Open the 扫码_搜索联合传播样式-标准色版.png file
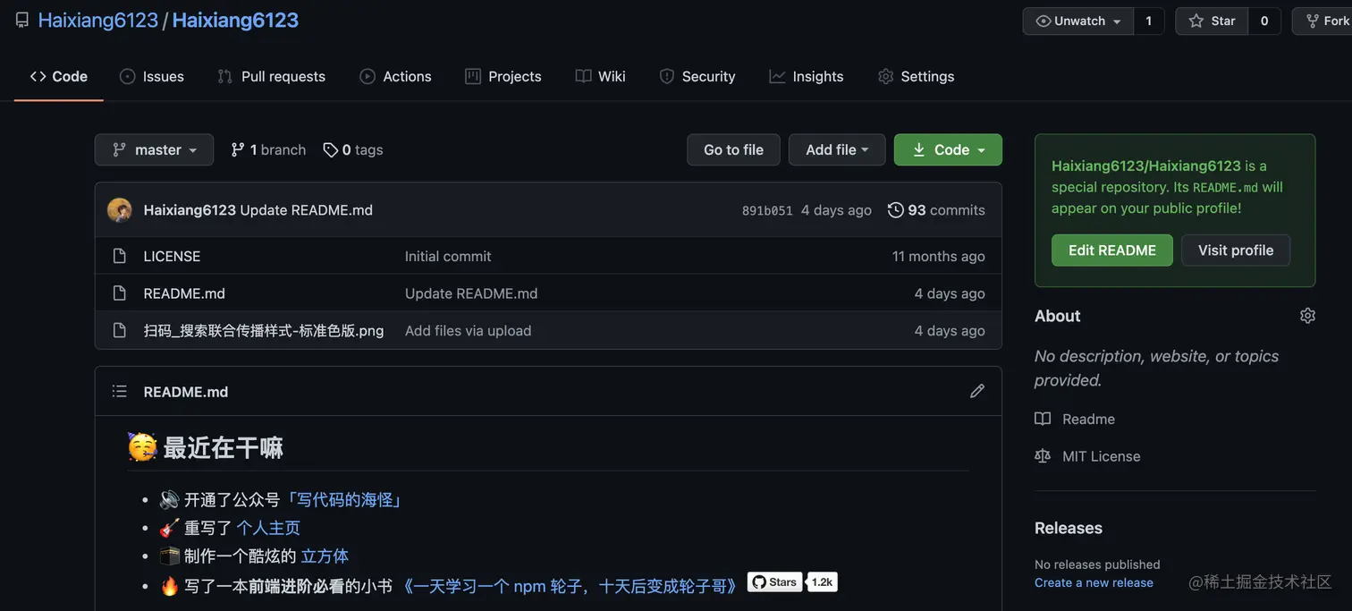This screenshot has height=611, width=1352. [x=264, y=330]
